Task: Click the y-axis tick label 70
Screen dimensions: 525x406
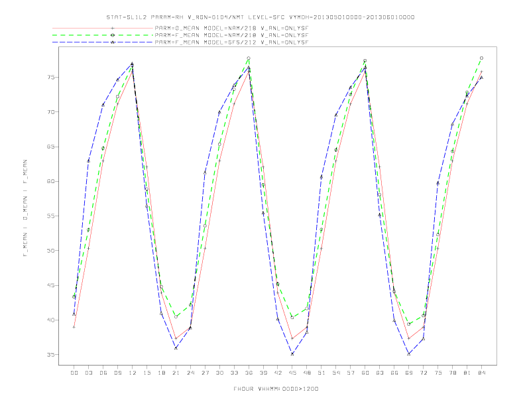Action: pos(51,112)
